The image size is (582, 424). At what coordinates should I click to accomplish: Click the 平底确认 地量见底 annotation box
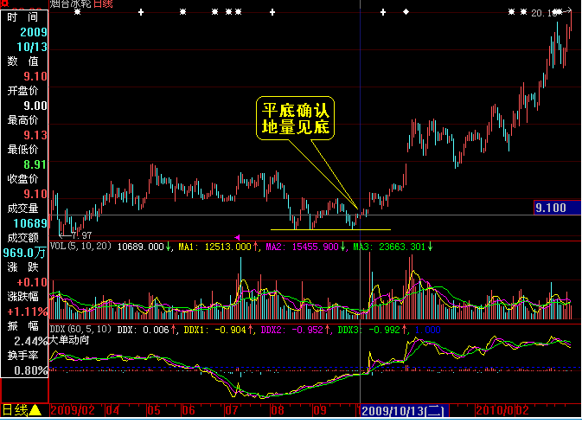(296, 119)
